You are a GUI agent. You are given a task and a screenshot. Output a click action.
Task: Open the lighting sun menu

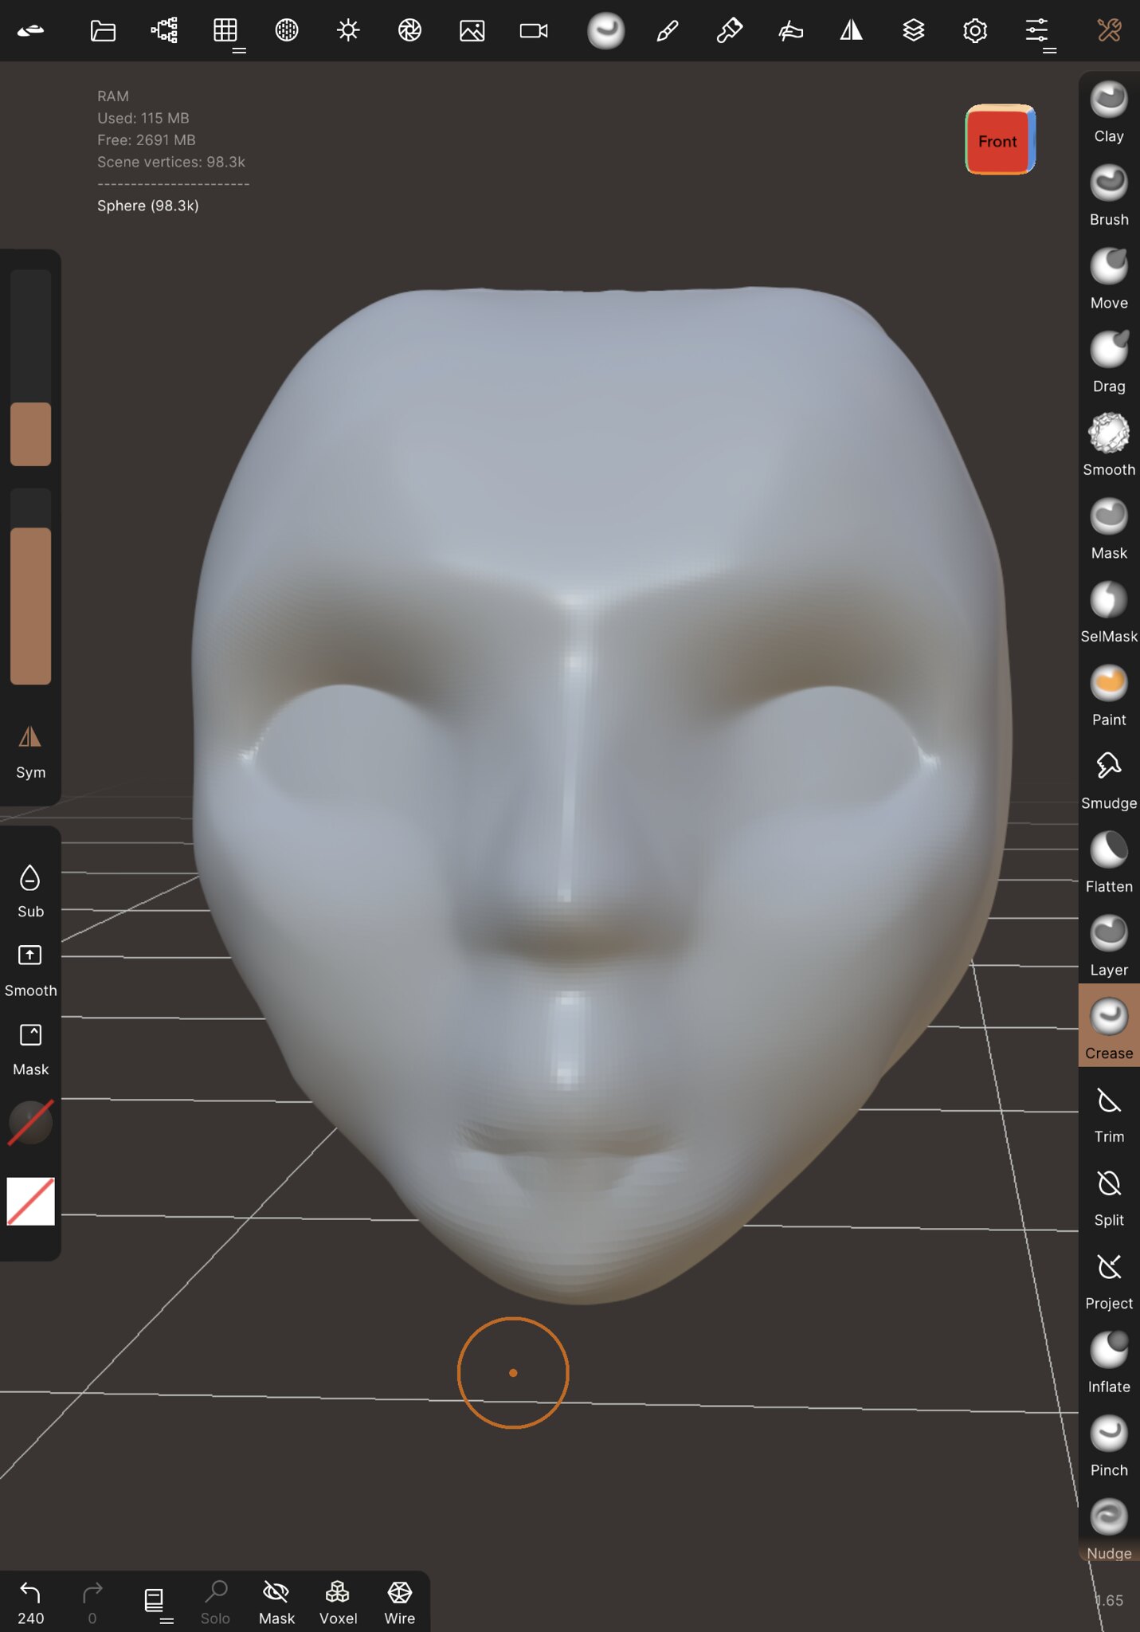(x=348, y=31)
